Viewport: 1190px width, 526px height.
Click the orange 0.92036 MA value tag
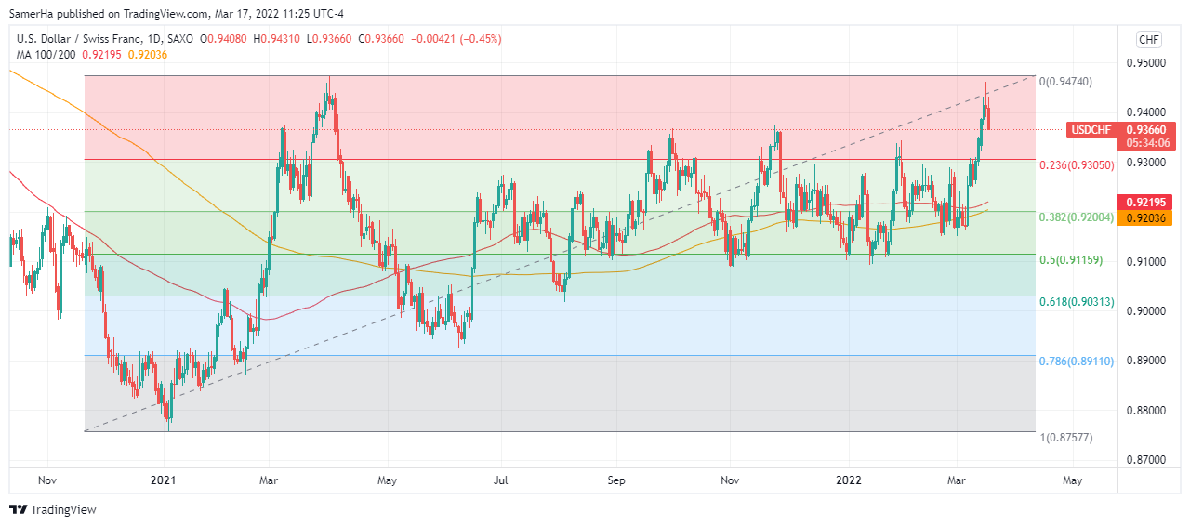[1148, 217]
